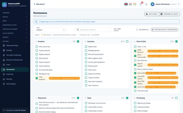This screenshot has height=113, width=183.
Task: Expand Supplies & Deliveries sidebar group
Action: [x=15, y=29]
